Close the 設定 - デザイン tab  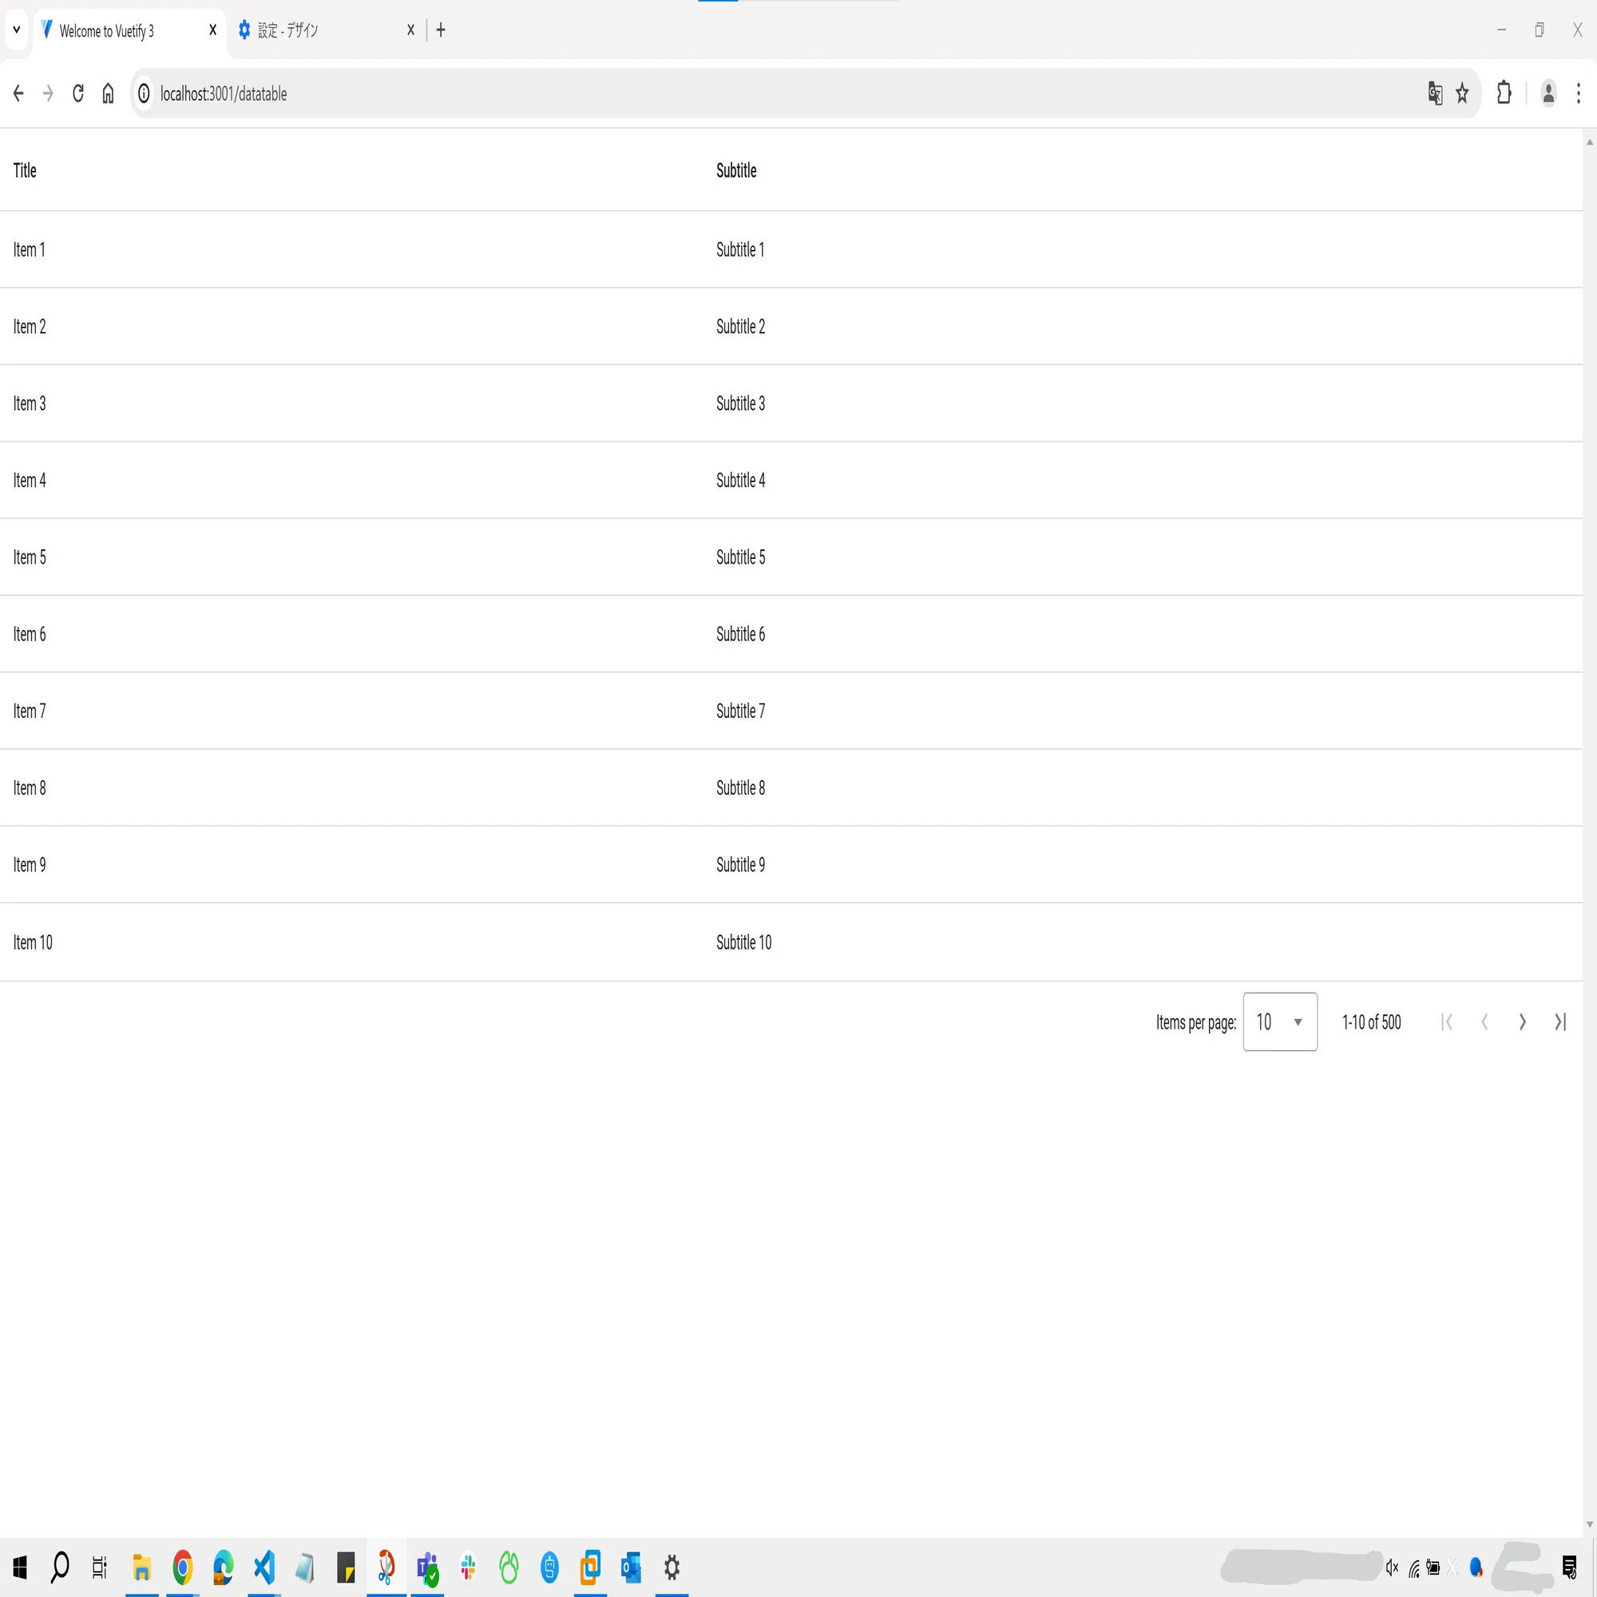tap(410, 30)
